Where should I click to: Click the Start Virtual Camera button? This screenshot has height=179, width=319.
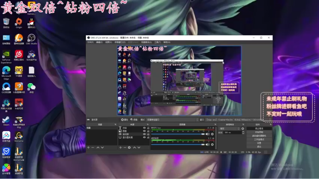(x=259, y=136)
